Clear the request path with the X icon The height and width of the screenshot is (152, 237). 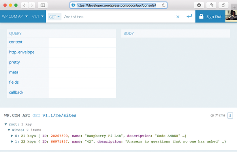coord(178,17)
